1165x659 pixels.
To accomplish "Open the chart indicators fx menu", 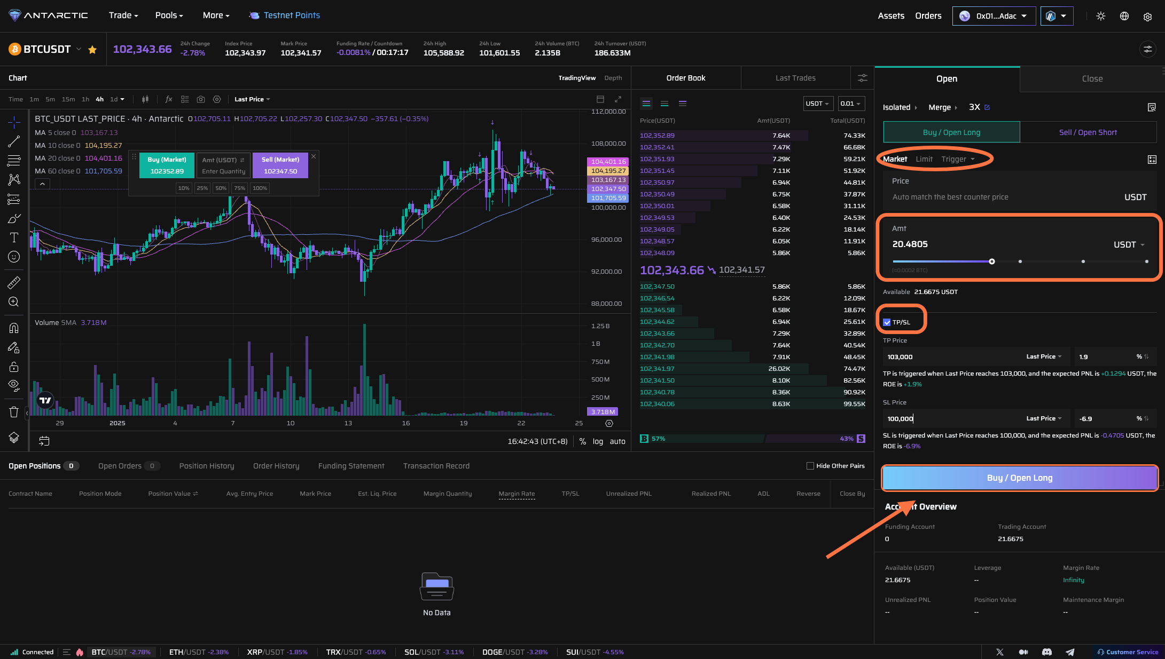I will point(169,99).
